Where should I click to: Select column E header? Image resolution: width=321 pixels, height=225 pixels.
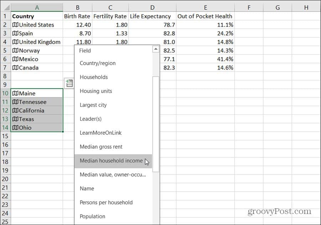[205, 7]
